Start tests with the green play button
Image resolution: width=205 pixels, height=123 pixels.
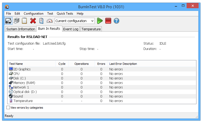pyautogui.click(x=100, y=21)
